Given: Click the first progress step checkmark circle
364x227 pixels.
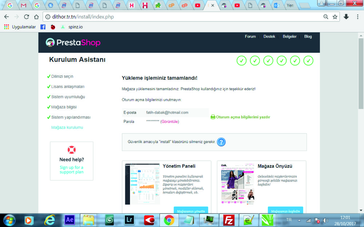Looking at the screenshot, I should pyautogui.click(x=241, y=61).
